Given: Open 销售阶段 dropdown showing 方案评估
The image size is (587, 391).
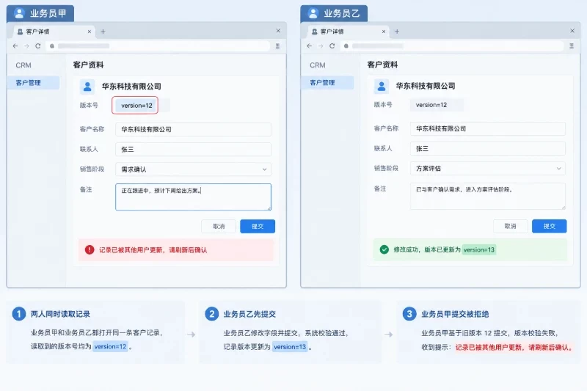Looking at the screenshot, I should click(x=488, y=169).
